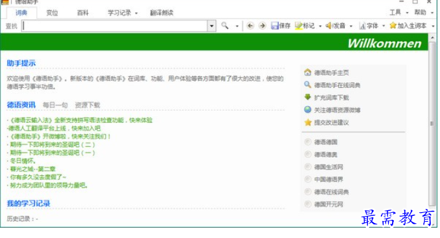Select the 德国生活网 radio option
This screenshot has height=238, width=440.
(308, 167)
